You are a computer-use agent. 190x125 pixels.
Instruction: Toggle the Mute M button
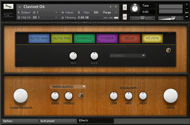(125, 17)
